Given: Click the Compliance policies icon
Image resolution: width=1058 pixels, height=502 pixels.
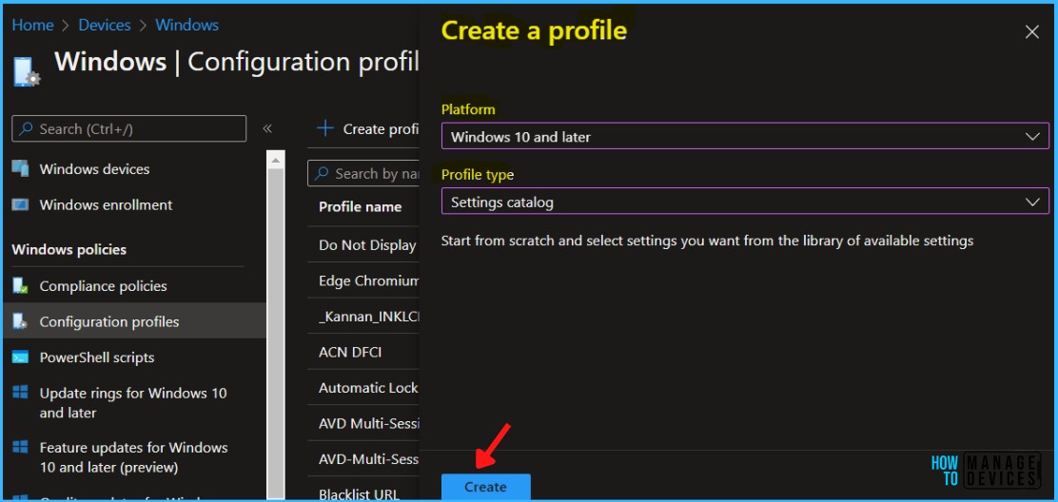Looking at the screenshot, I should coord(20,285).
